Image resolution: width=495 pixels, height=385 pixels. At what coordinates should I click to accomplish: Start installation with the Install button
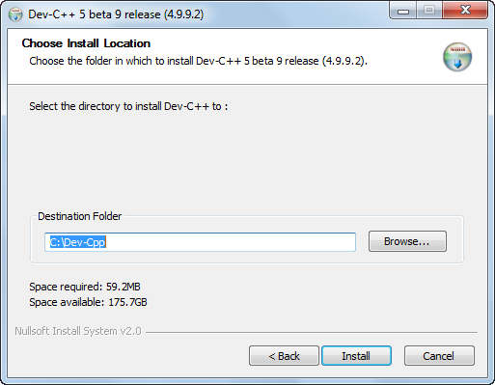pyautogui.click(x=356, y=356)
